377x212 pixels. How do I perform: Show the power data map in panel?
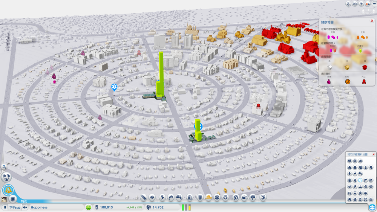coord(349,174)
